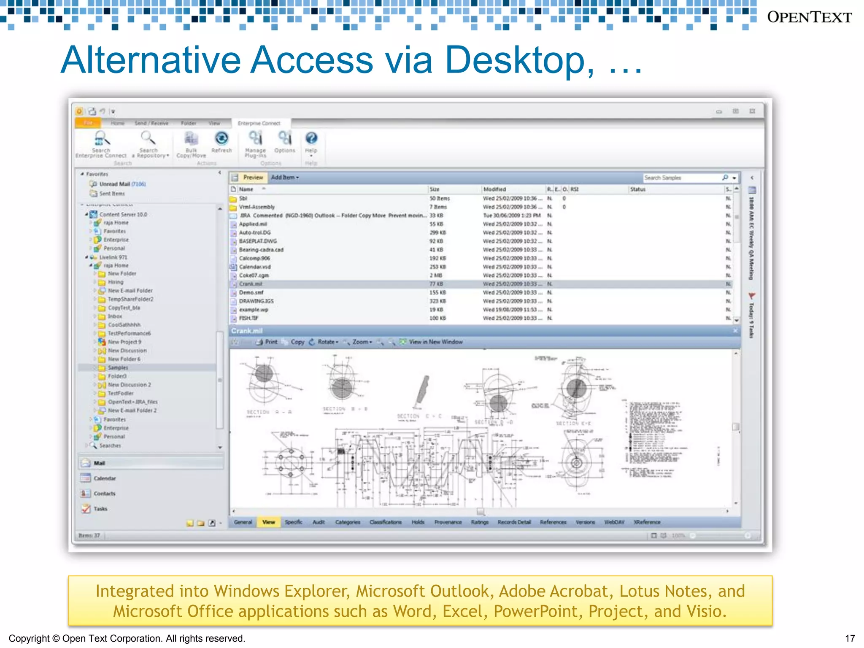Sort by the Size column header
Image resolution: width=864 pixels, height=648 pixels.
pyautogui.click(x=454, y=189)
